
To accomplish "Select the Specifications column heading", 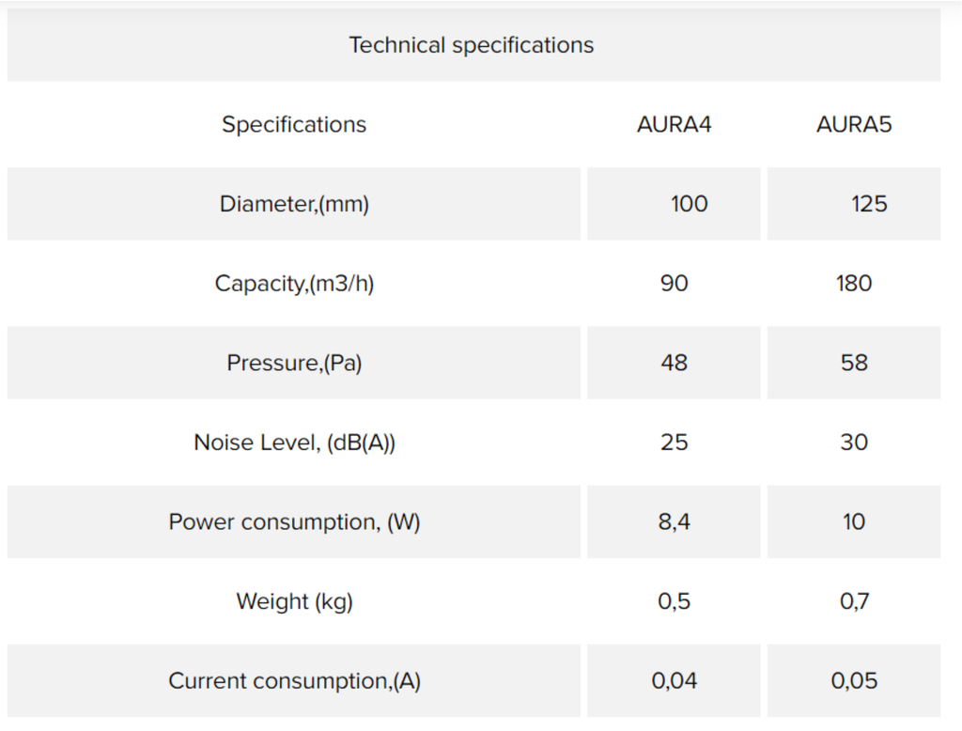I will (294, 125).
